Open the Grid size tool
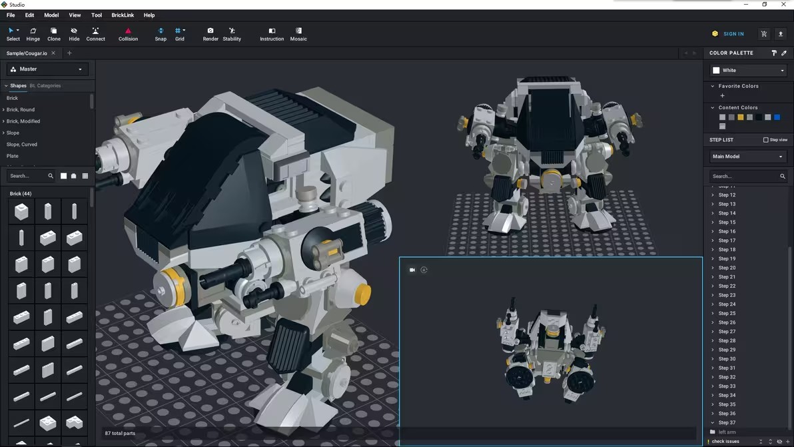Viewport: 794px width, 447px height. point(180,35)
